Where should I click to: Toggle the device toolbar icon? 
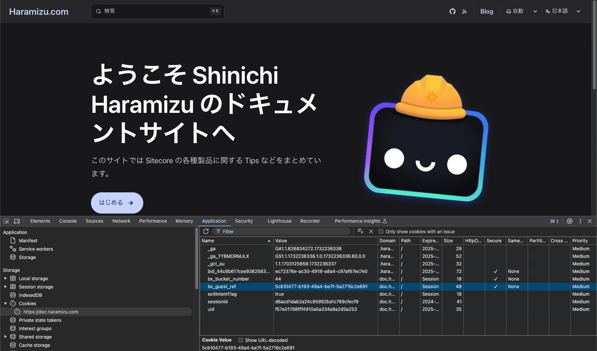click(17, 221)
